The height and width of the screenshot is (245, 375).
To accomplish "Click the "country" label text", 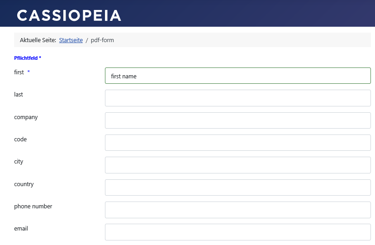I will click(24, 184).
